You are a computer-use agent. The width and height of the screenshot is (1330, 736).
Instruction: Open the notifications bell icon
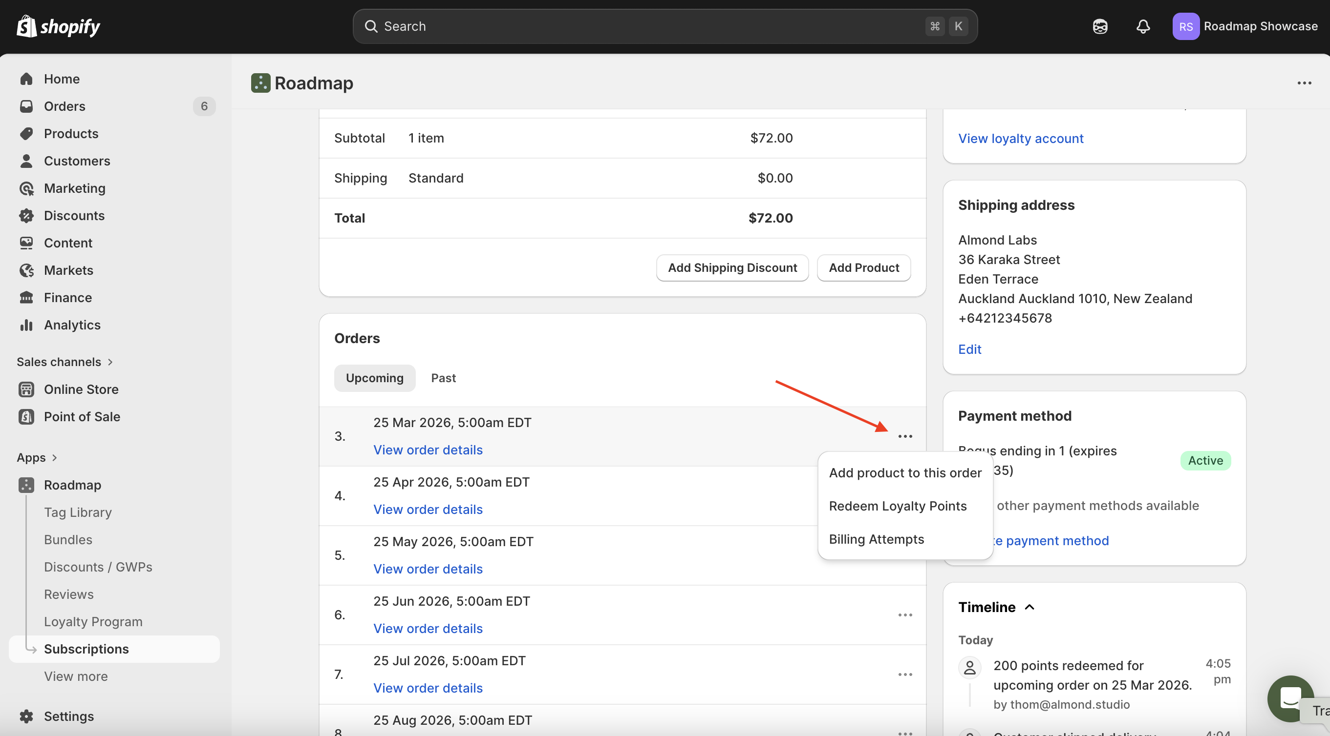1142,26
